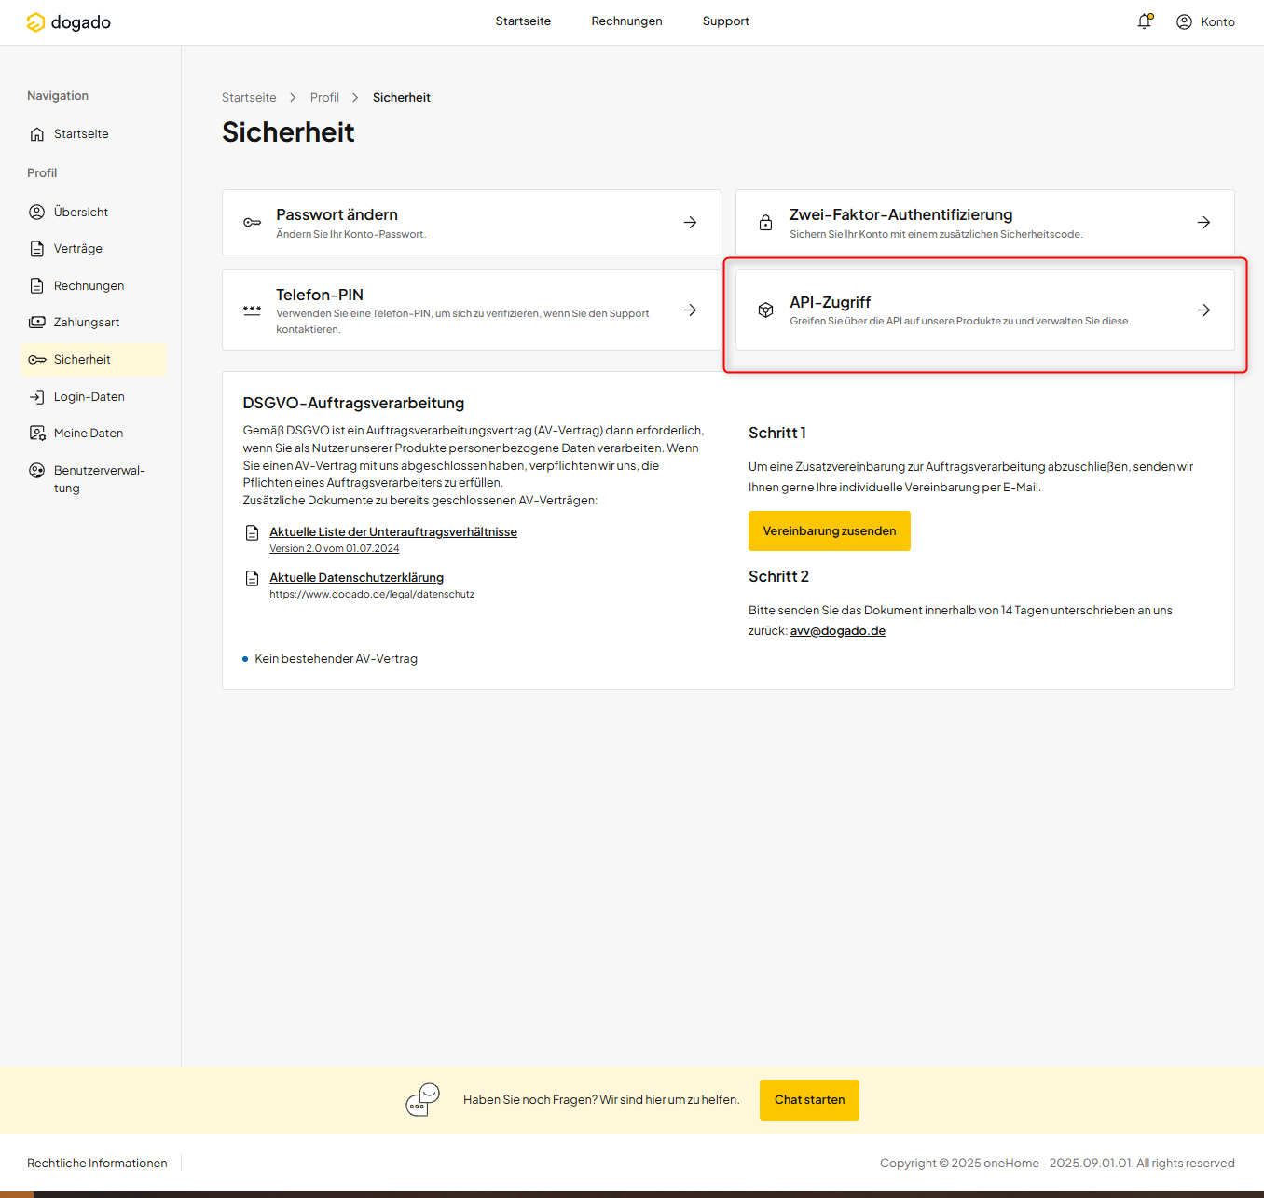Open Telefon-PIN card title

tap(320, 296)
